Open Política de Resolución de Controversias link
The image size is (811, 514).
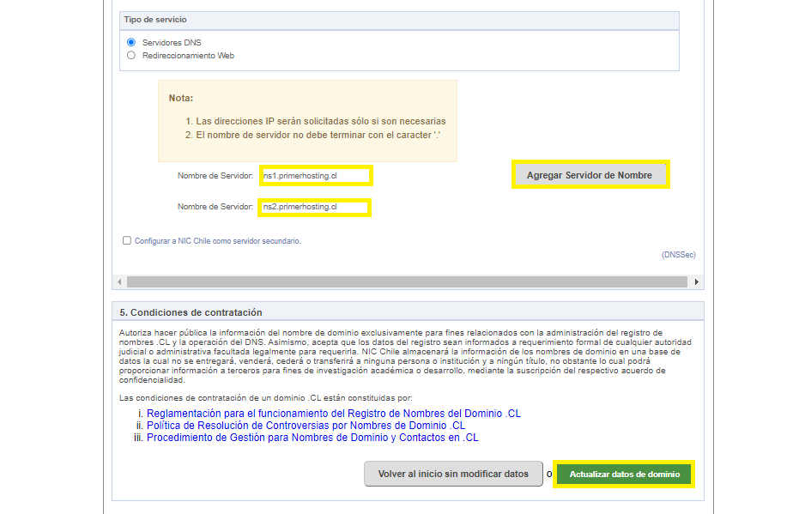point(306,426)
